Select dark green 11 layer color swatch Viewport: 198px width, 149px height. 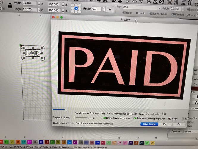coord(52,142)
